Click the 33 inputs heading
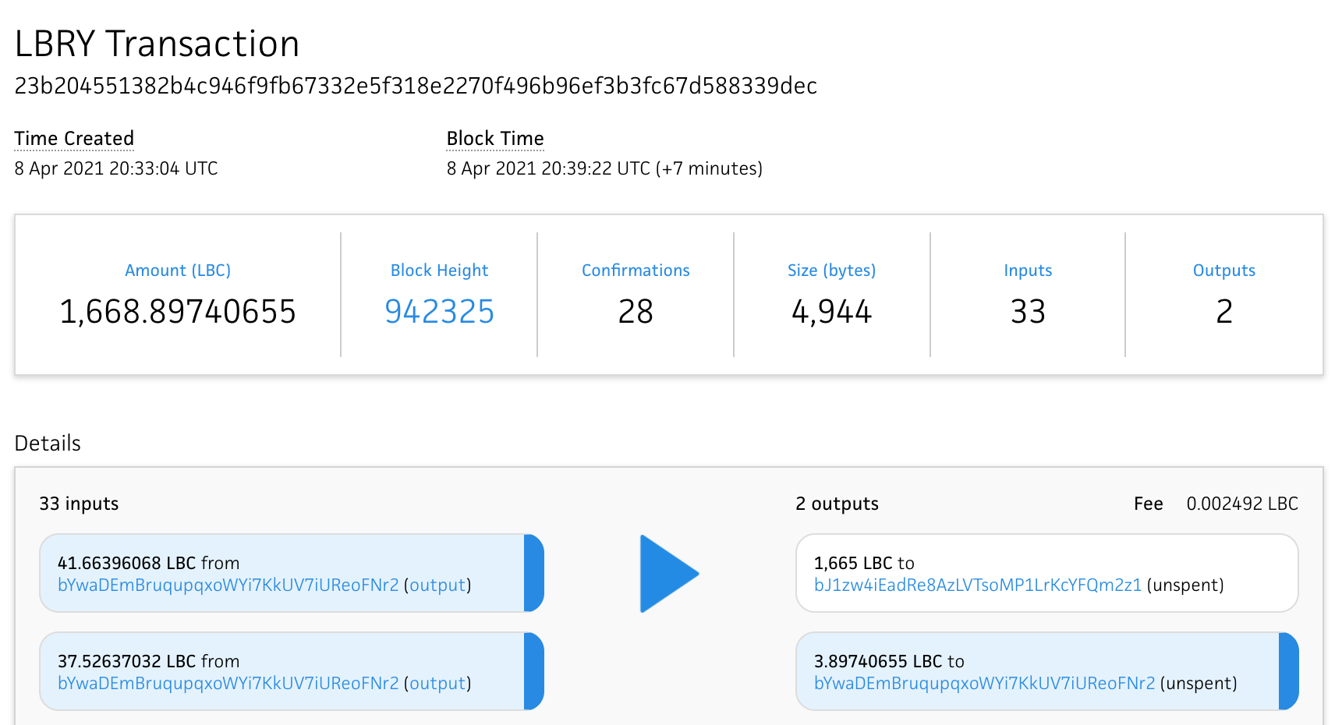This screenshot has height=725, width=1335. point(79,504)
